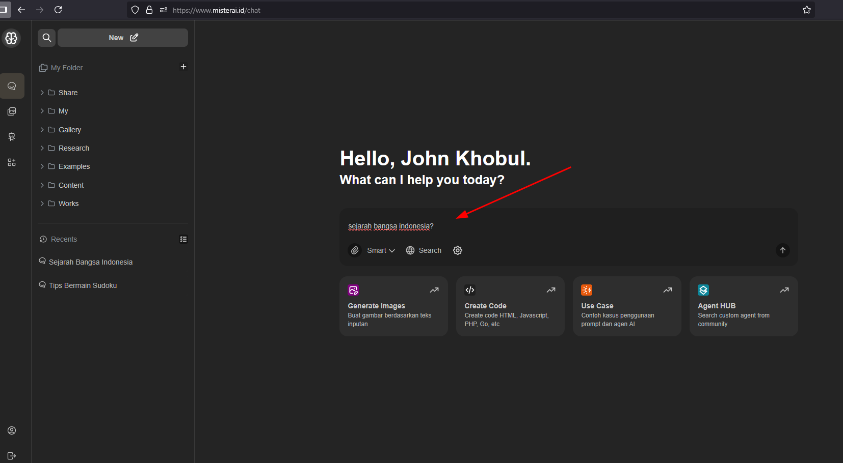843x463 pixels.
Task: Open the apps grid sidebar icon
Action: click(12, 162)
